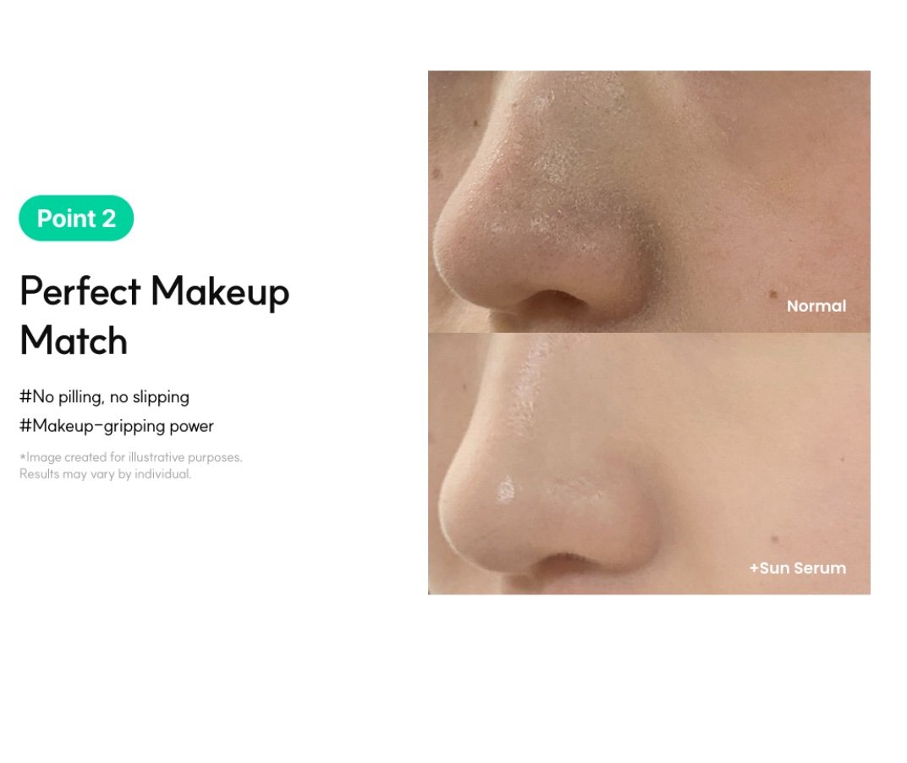The image size is (907, 763).
Task: Click the nostril in the Normal photo
Action: tap(555, 297)
